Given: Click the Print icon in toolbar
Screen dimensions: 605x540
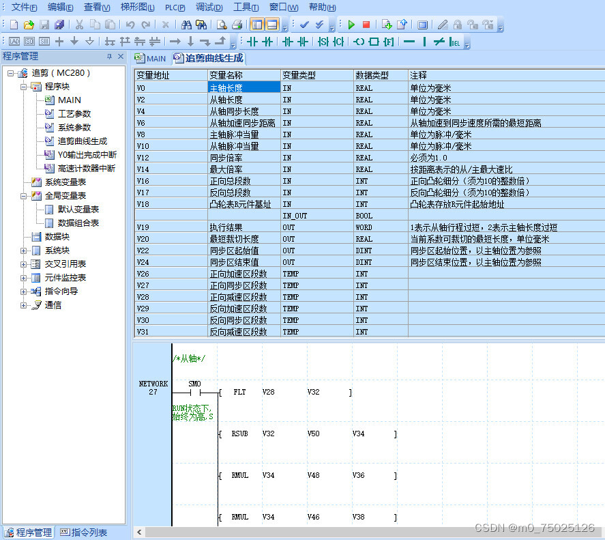Looking at the screenshot, I should (x=237, y=25).
